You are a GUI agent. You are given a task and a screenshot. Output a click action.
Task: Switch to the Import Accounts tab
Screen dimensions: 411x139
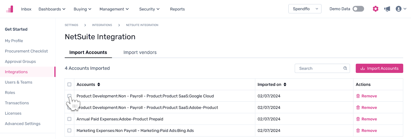coord(88,52)
